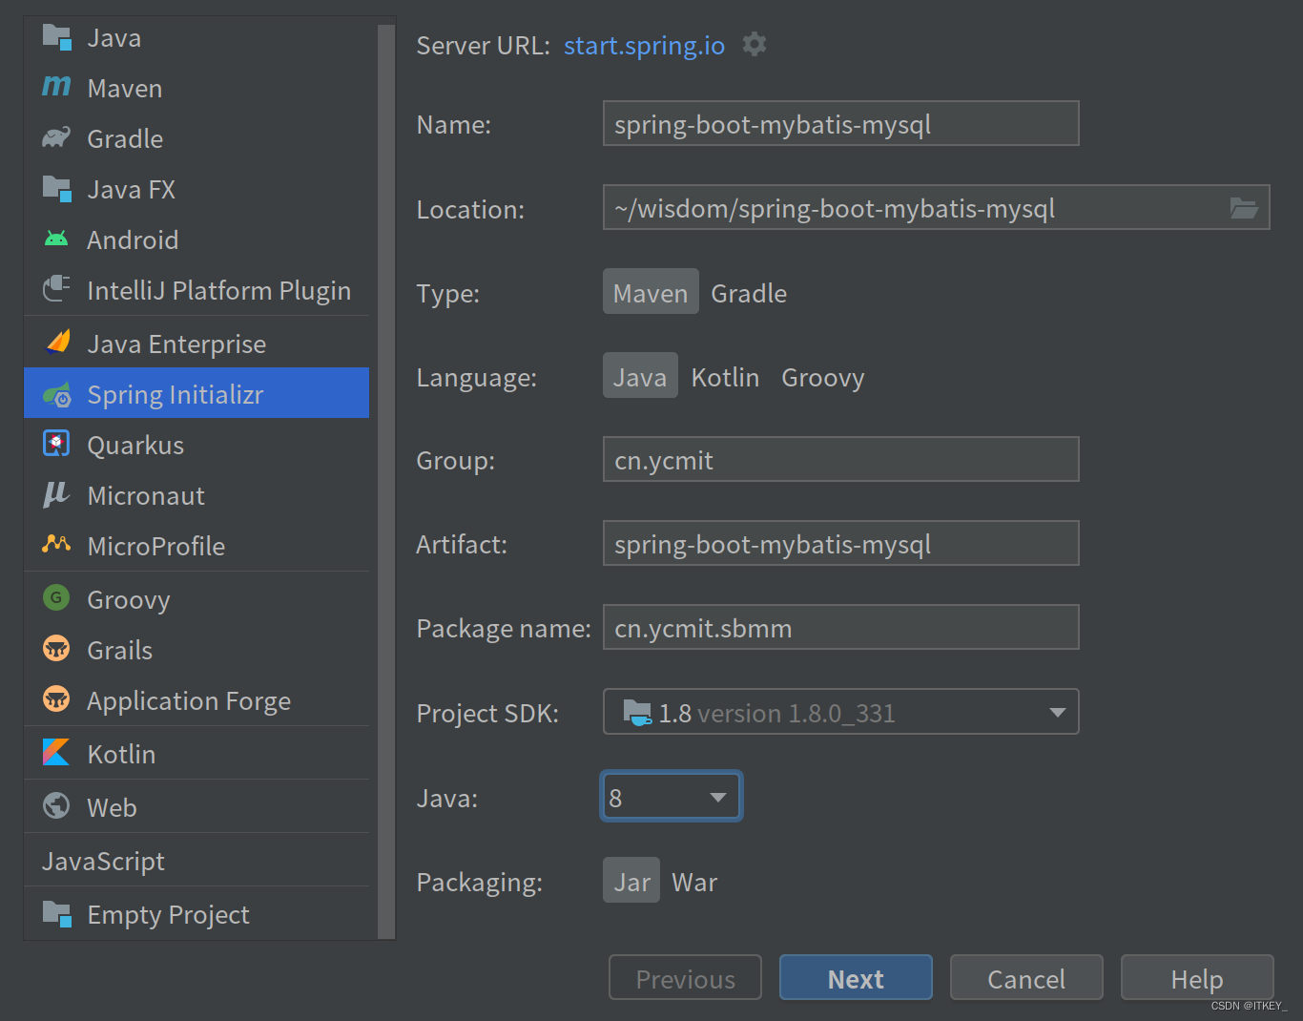The height and width of the screenshot is (1021, 1303).
Task: Click the Grails orange icon
Action: 56,649
